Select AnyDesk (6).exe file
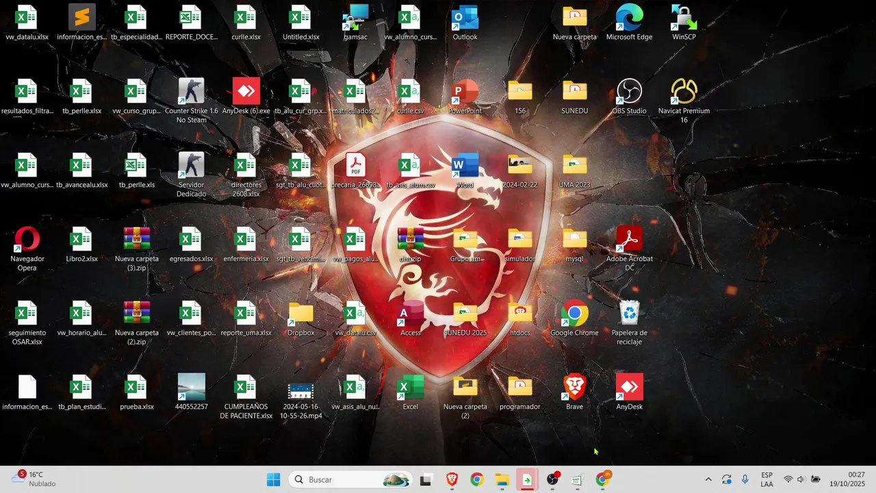This screenshot has width=876, height=493. 246,97
